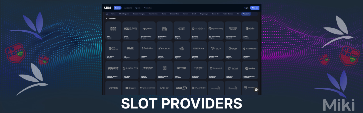Choose the Onlyplay provider card
The height and width of the screenshot is (113, 363).
tap(113, 88)
